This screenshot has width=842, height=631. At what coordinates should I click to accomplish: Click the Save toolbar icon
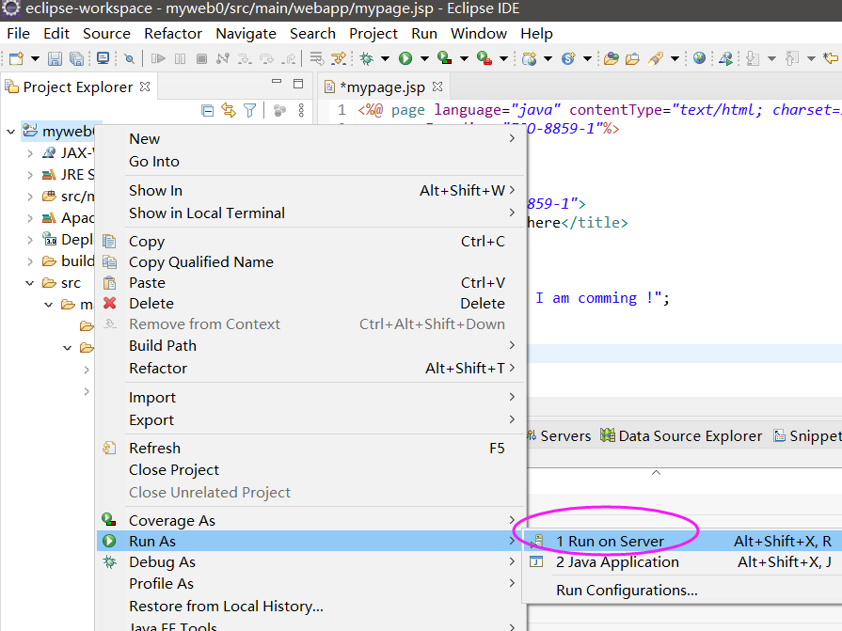pyautogui.click(x=55, y=58)
